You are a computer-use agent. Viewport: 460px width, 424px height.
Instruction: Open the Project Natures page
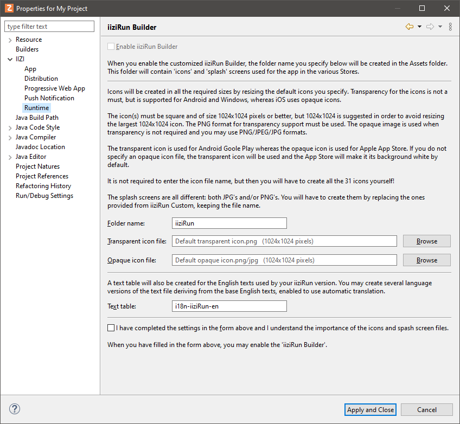(37, 166)
